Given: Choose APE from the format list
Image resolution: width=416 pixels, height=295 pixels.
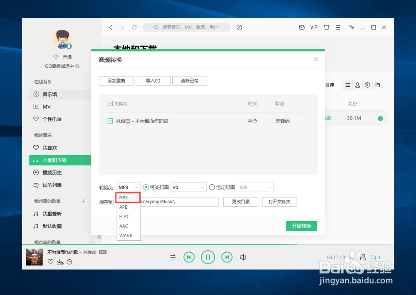Looking at the screenshot, I should (129, 207).
